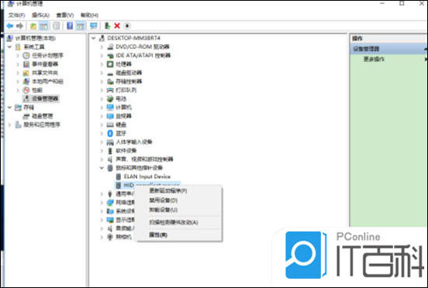Select ELAN Input Device in the device list
Screen dimensions: 428x288
[x=147, y=177]
